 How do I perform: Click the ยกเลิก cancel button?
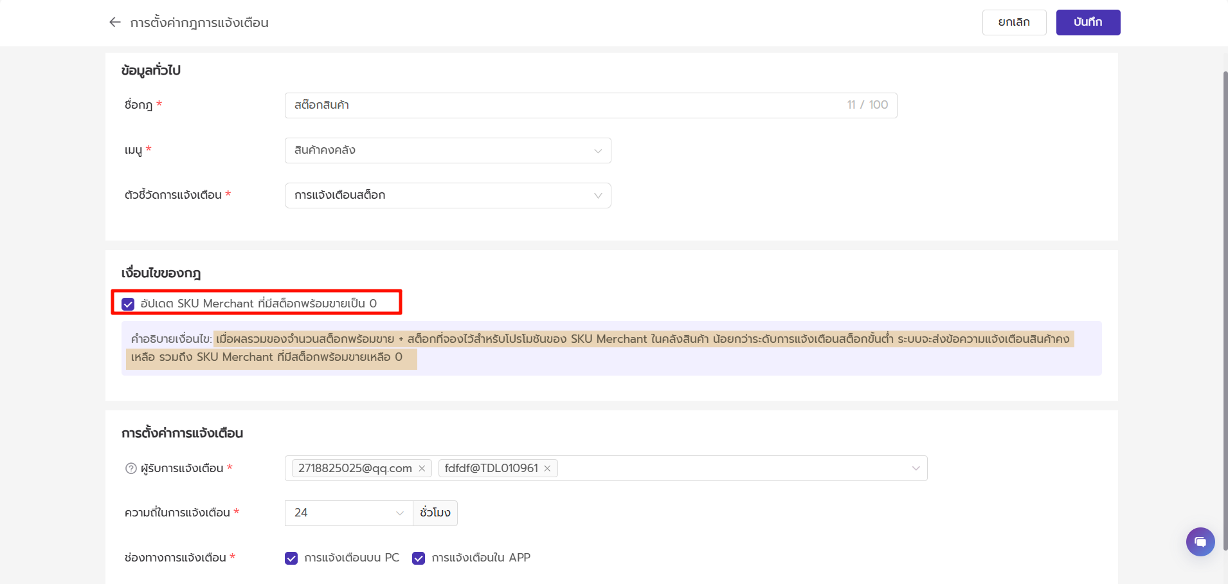point(1014,23)
